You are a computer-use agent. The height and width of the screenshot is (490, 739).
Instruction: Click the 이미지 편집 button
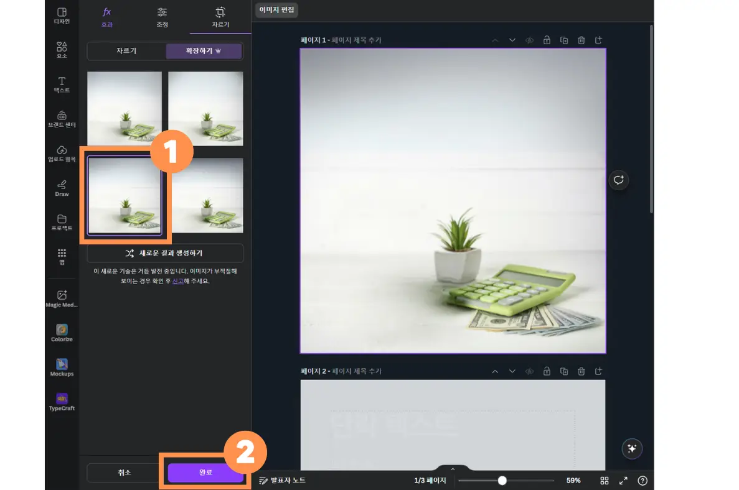276,10
